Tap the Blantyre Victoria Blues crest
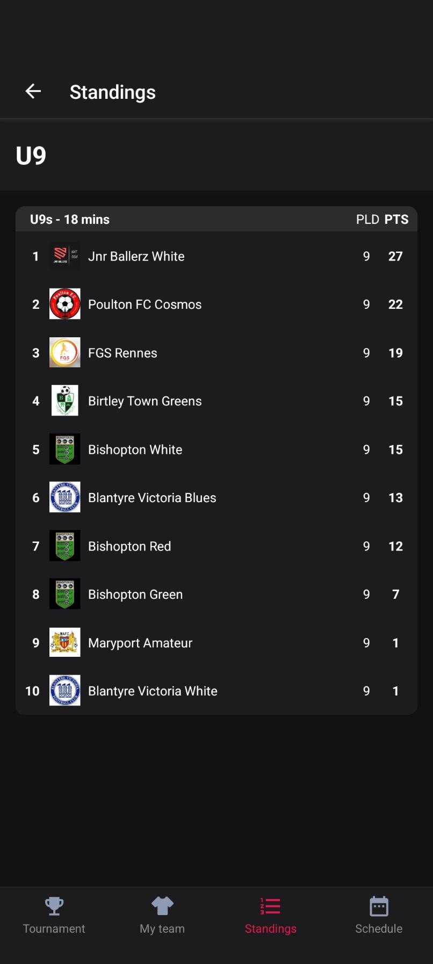 click(x=65, y=497)
